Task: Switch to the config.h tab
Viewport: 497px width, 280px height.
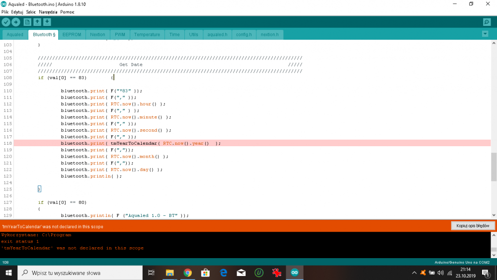Action: [244, 35]
